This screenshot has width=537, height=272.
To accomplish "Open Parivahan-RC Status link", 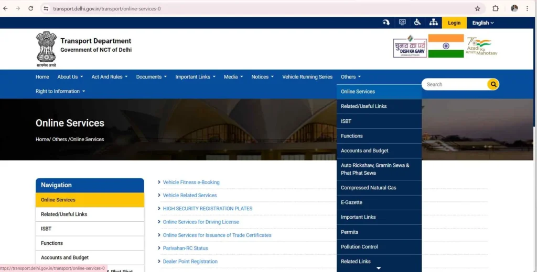I will click(x=185, y=248).
